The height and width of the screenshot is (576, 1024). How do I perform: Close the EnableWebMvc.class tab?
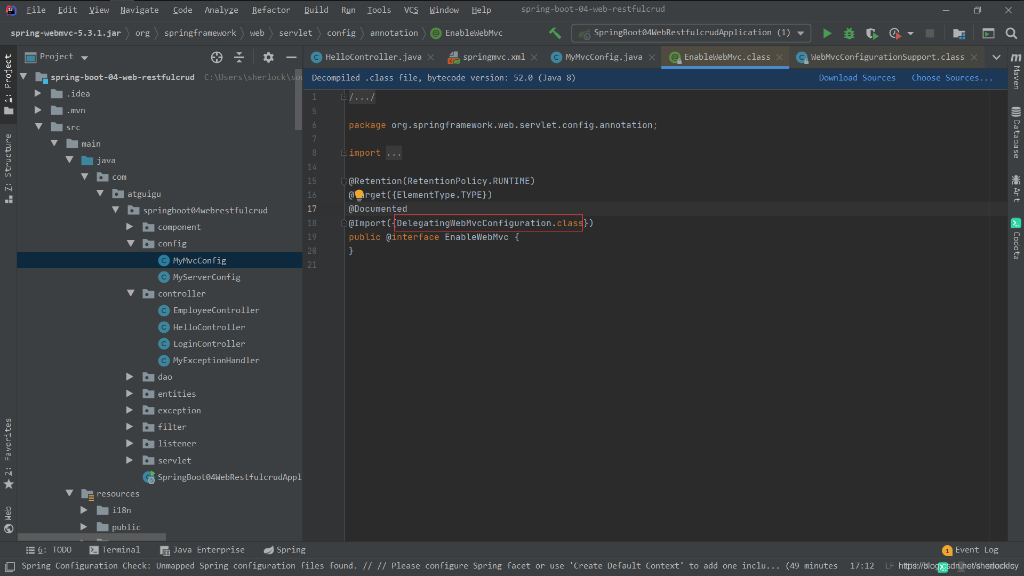click(x=779, y=57)
